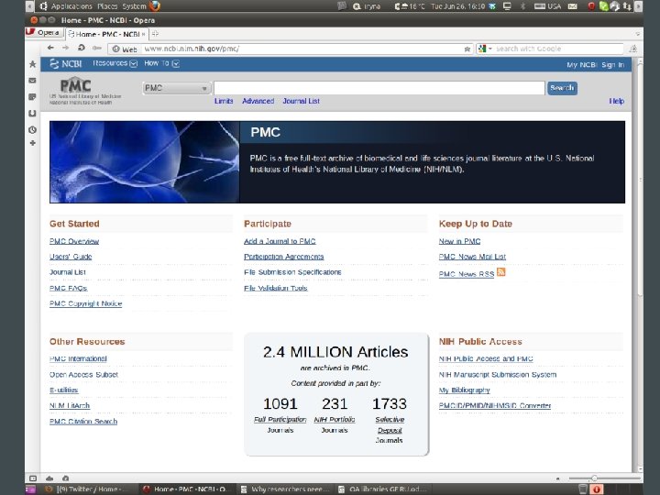Screen dimensions: 660x495
Task: Click the PMC search text box
Action: pos(379,88)
